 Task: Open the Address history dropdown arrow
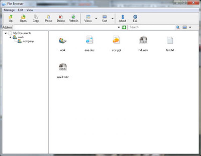point(119,27)
